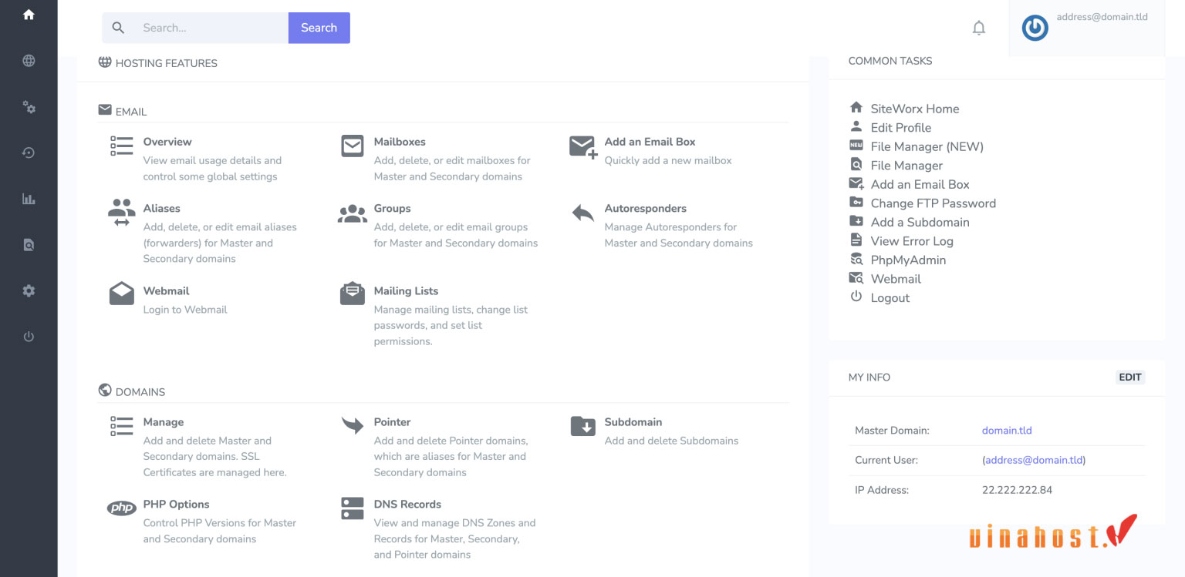The width and height of the screenshot is (1185, 577).
Task: Click the bar chart statistics sidebar icon
Action: click(x=29, y=199)
